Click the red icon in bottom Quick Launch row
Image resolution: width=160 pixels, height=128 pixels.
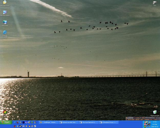point(15,126)
